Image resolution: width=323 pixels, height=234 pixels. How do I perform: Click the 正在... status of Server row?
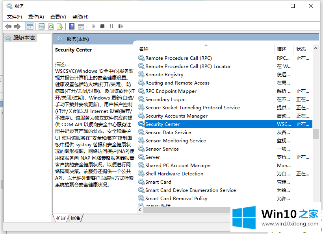(303, 157)
